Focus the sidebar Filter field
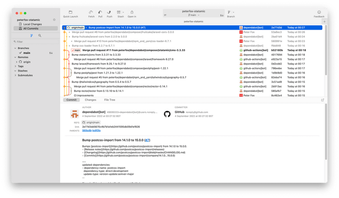Viewport: 339px width, 198px height. pos(36,42)
